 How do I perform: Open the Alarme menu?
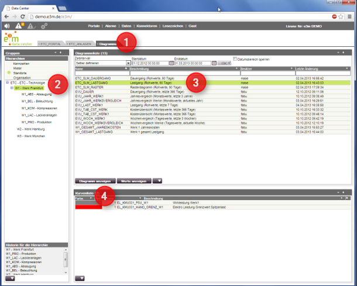pyautogui.click(x=111, y=26)
